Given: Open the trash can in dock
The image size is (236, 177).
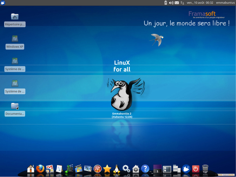Looking at the screenshot, I should [x=205, y=169].
